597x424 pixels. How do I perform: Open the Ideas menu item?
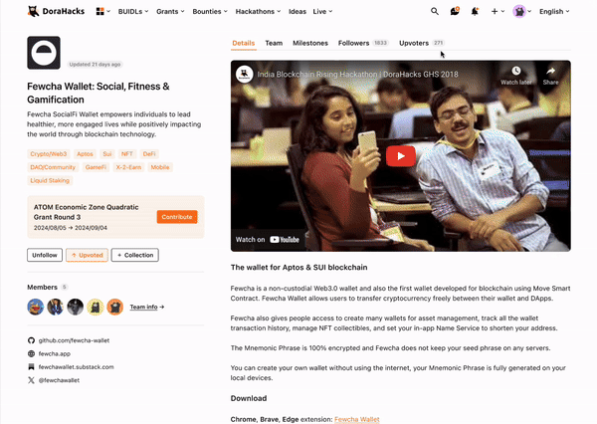pyautogui.click(x=297, y=11)
